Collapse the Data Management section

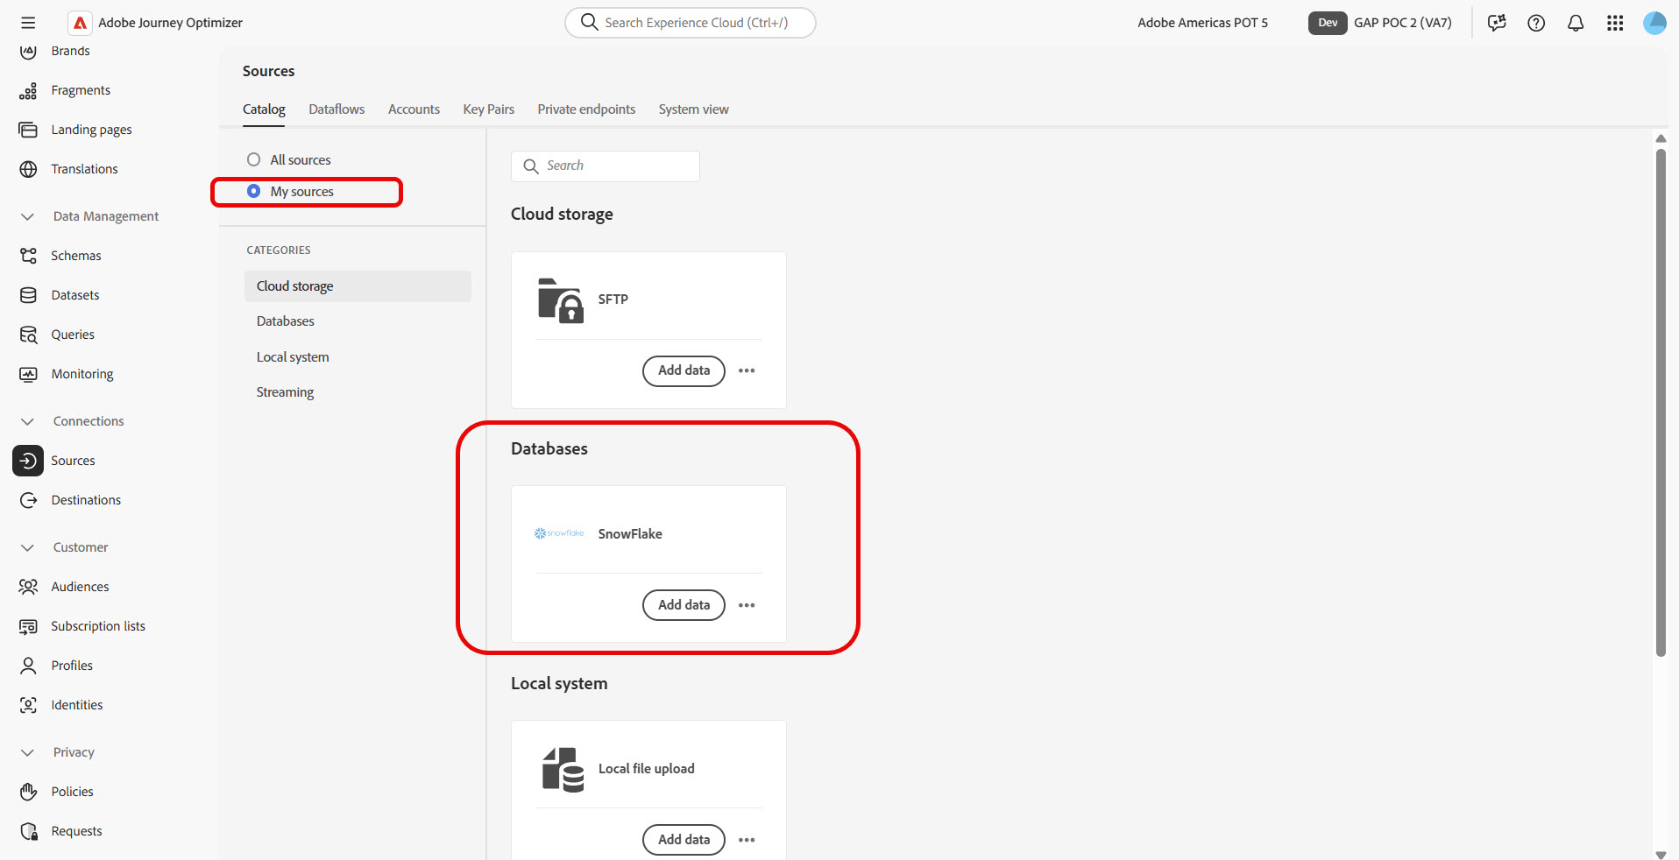click(x=28, y=216)
